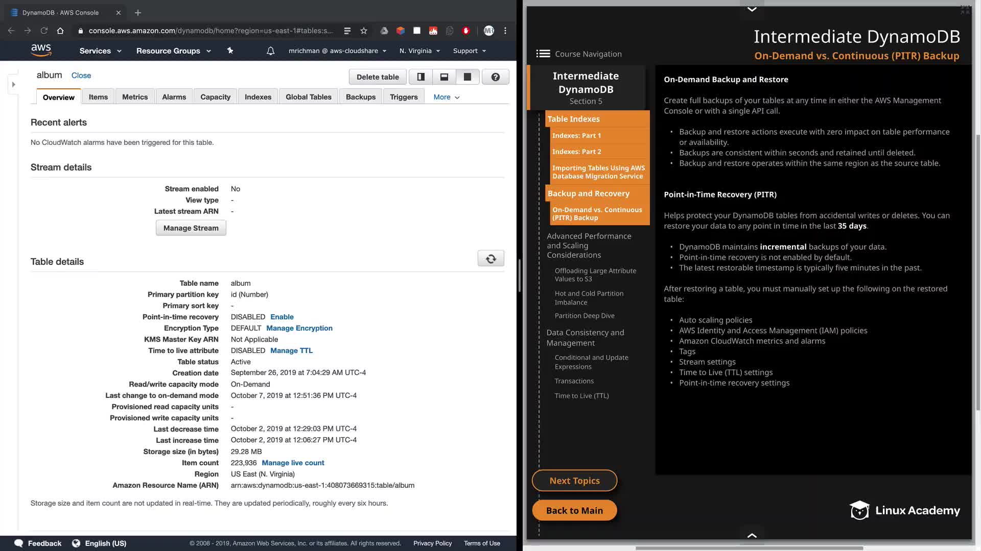
Task: Switch to full panel layout icon
Action: click(467, 77)
